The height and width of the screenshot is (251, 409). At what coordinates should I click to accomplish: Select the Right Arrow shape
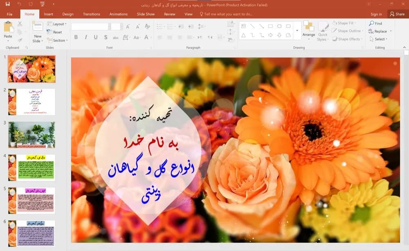click(270, 35)
